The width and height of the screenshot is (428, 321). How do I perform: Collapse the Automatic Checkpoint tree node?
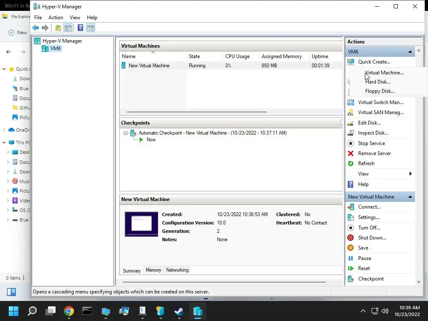[125, 133]
